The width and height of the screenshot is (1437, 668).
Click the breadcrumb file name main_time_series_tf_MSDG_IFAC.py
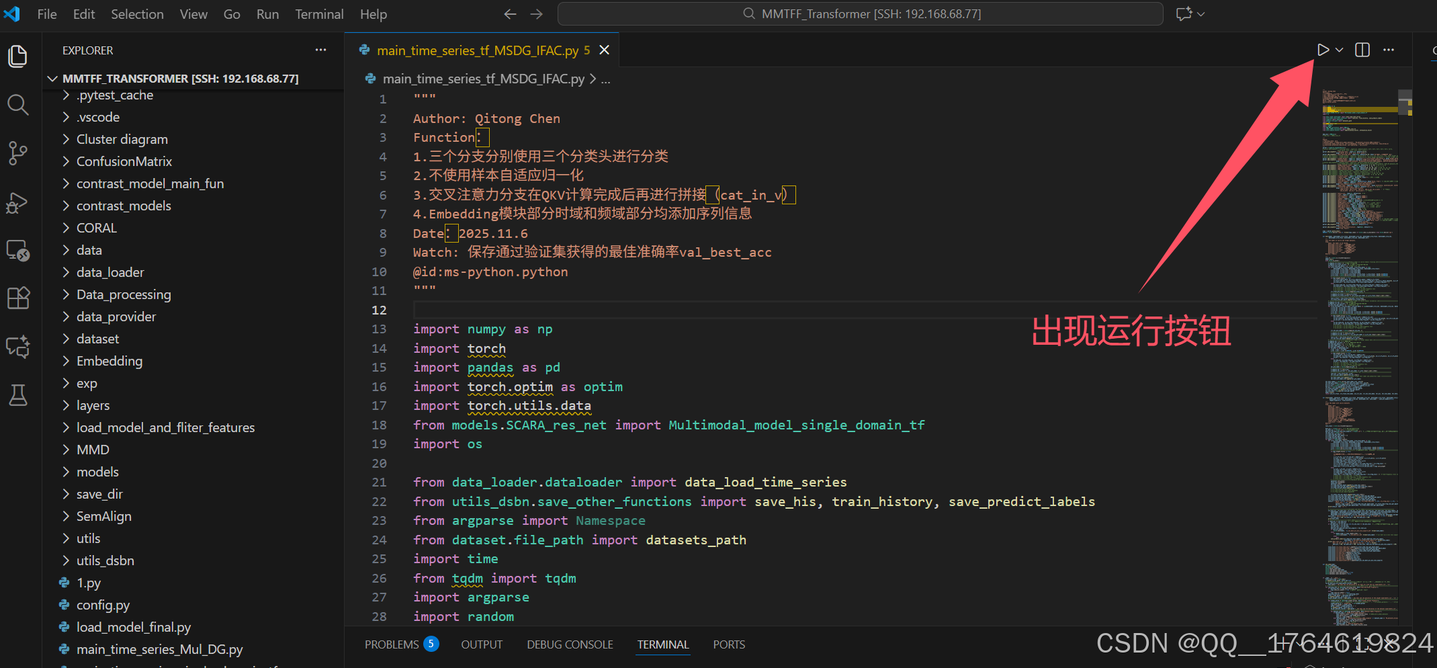point(483,79)
